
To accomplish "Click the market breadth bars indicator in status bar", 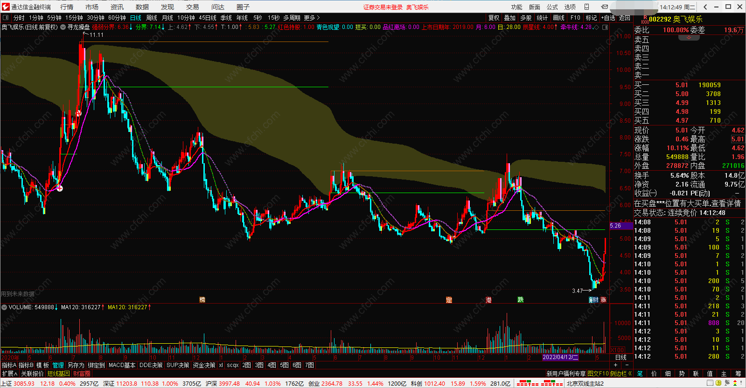I will tap(539, 384).
